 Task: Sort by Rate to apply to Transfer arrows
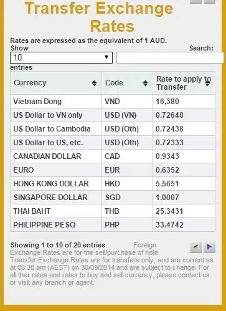pos(207,83)
